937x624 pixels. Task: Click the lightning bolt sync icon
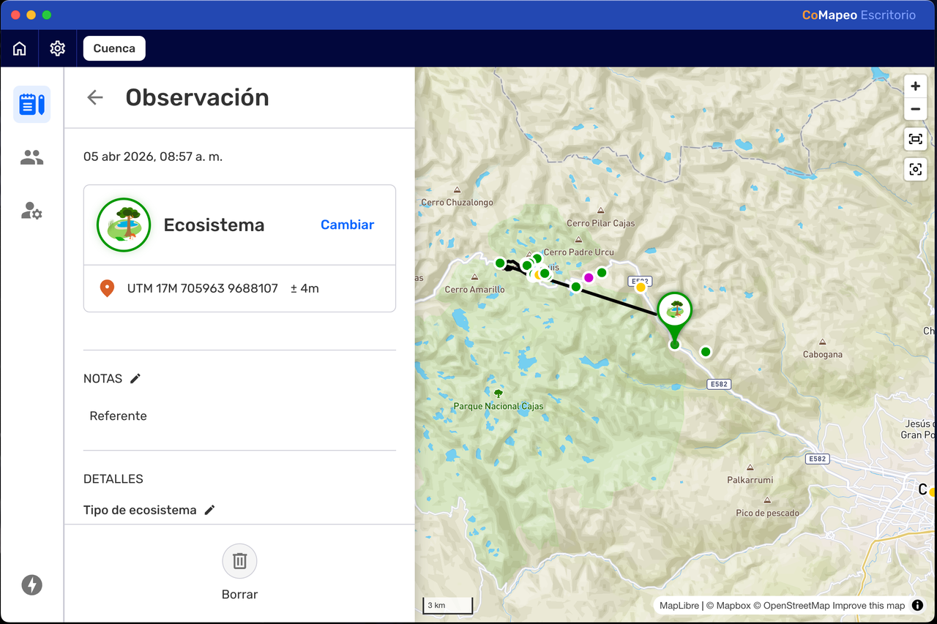31,585
